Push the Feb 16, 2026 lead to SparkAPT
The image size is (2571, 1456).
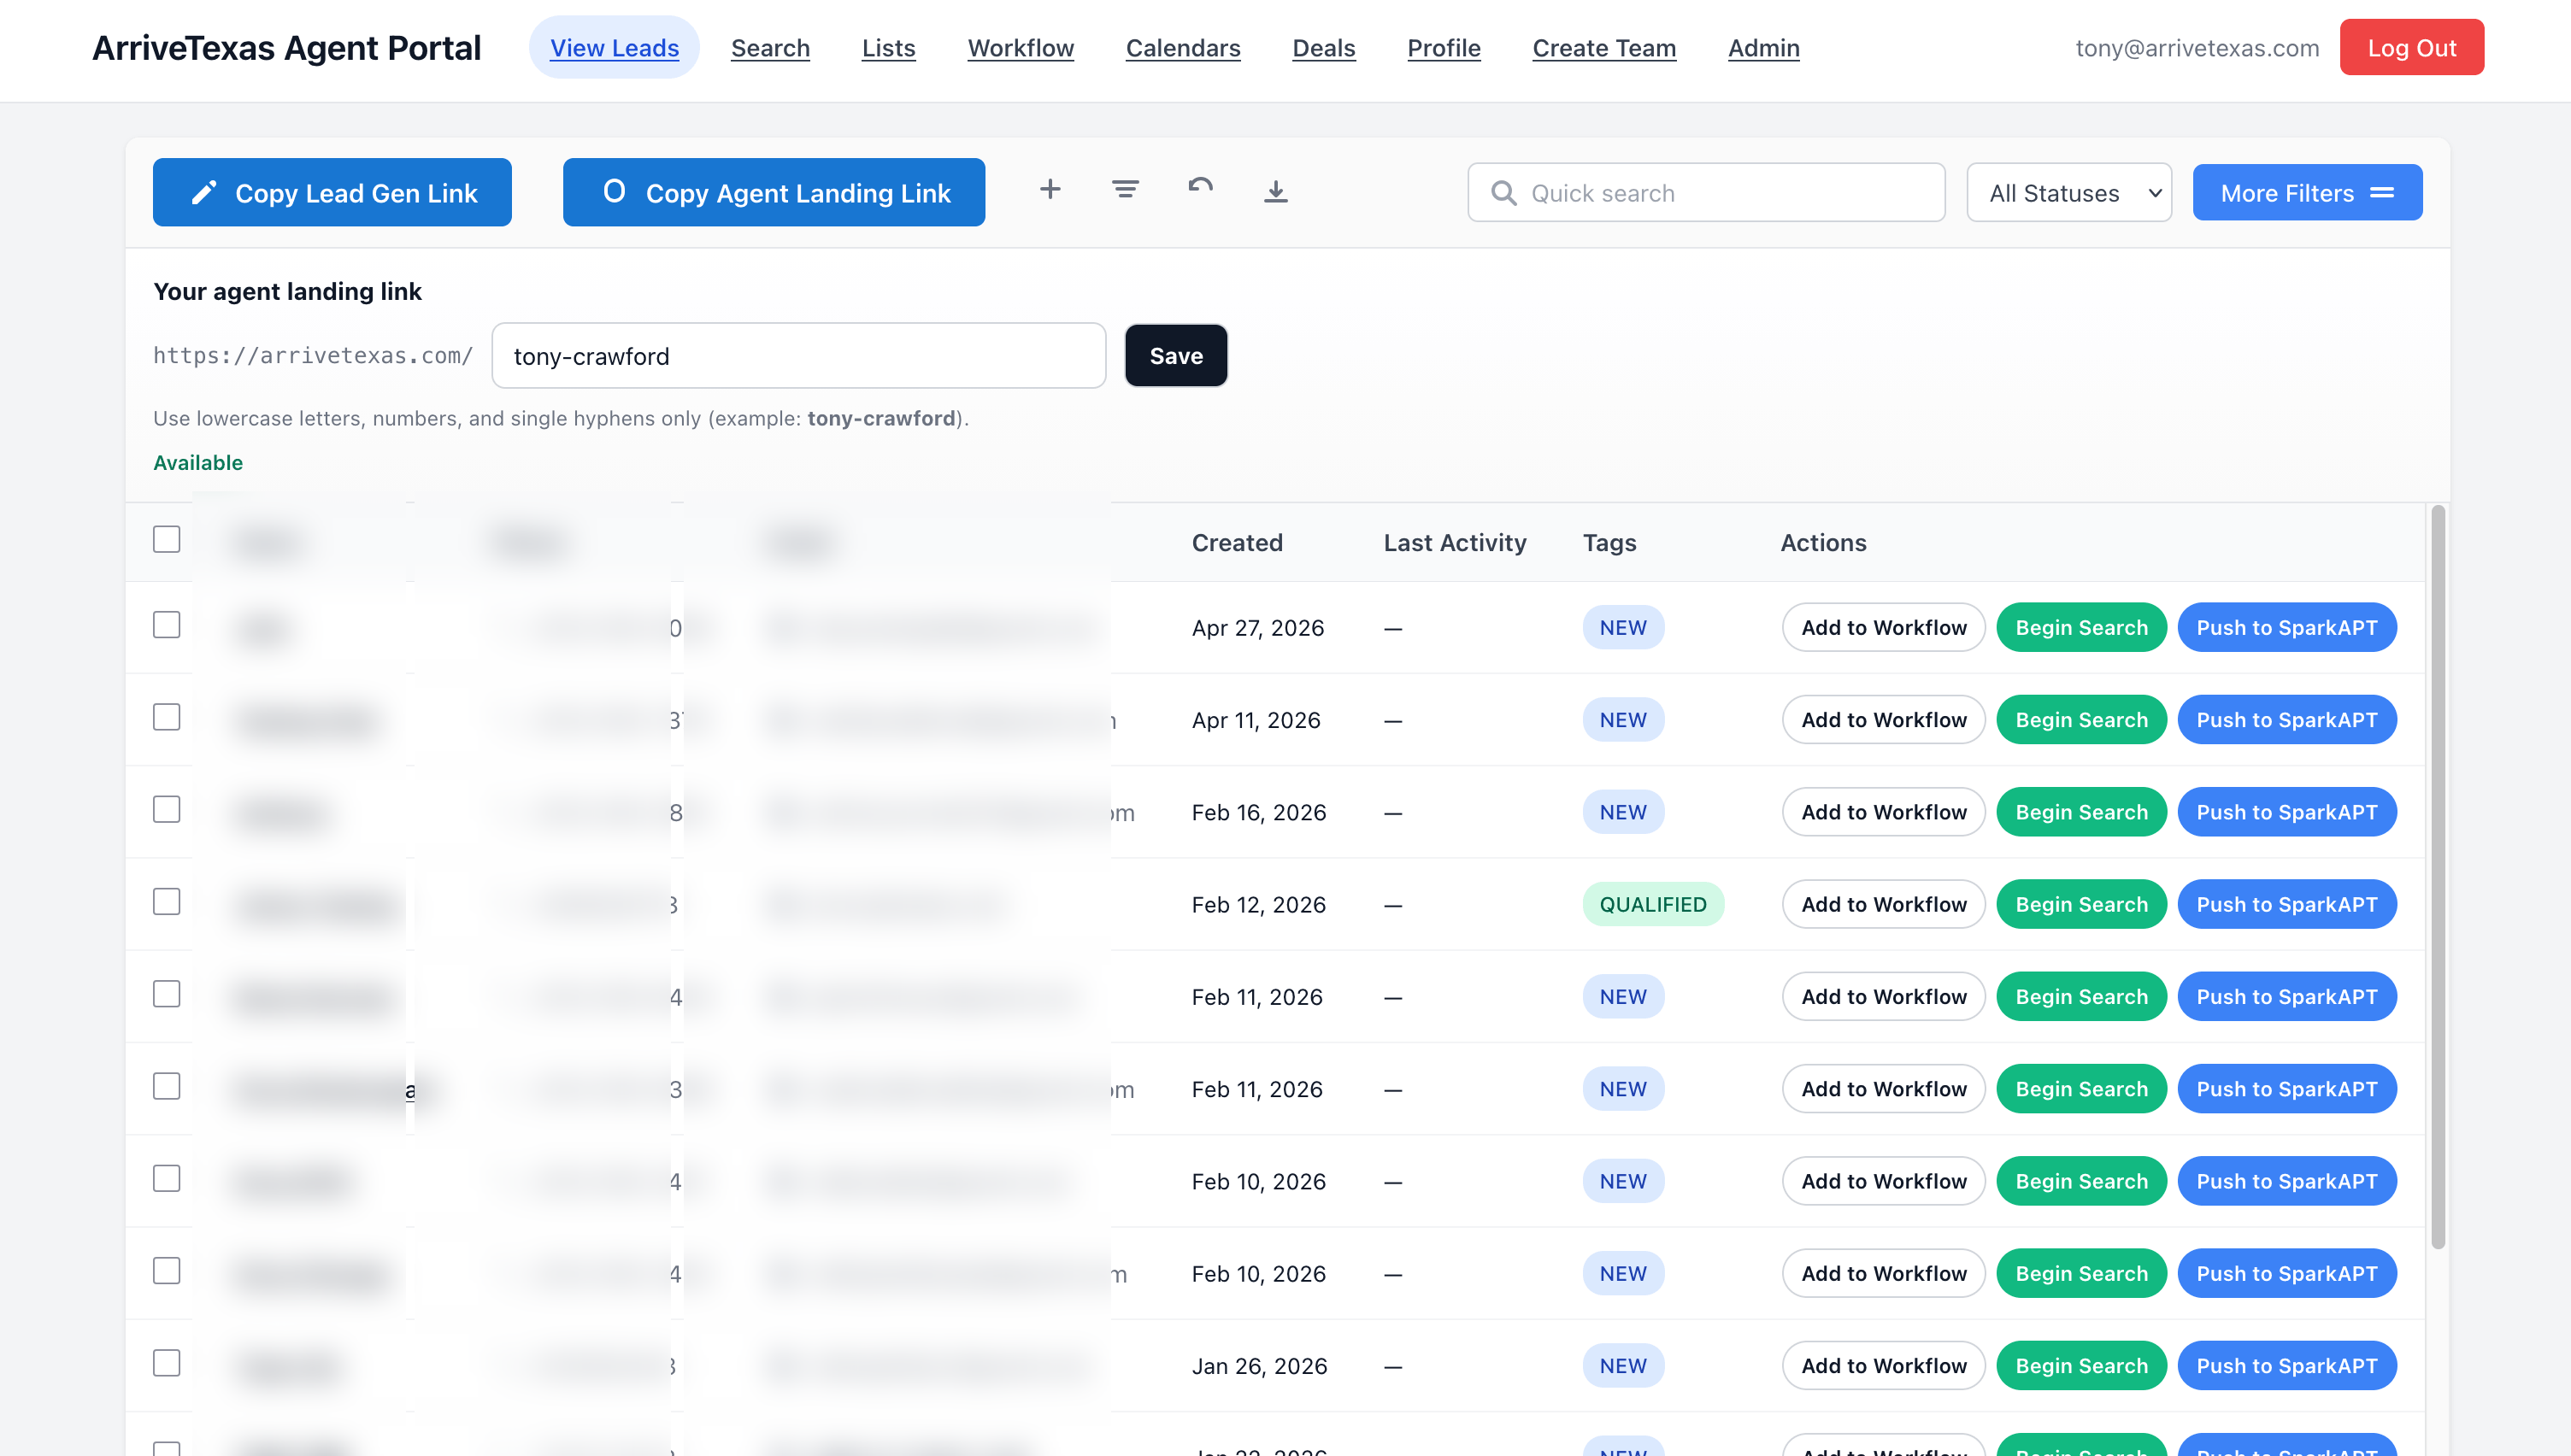(x=2286, y=811)
